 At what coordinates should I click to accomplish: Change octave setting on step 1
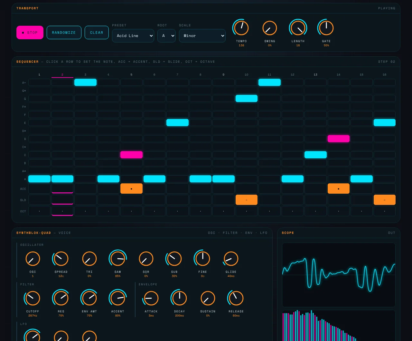click(x=39, y=211)
